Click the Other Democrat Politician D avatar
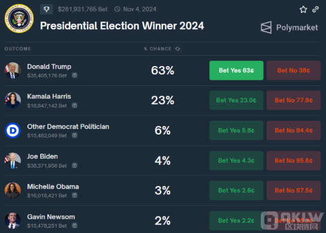Screen dimensions: 326x233 (13, 131)
